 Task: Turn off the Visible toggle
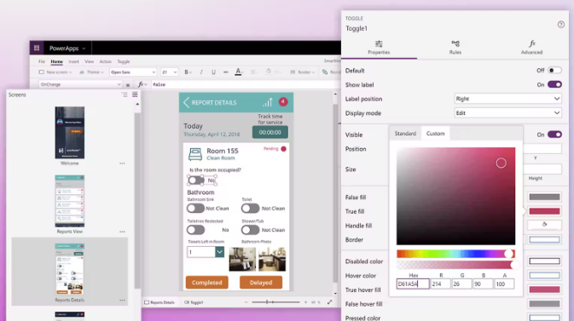pos(554,135)
